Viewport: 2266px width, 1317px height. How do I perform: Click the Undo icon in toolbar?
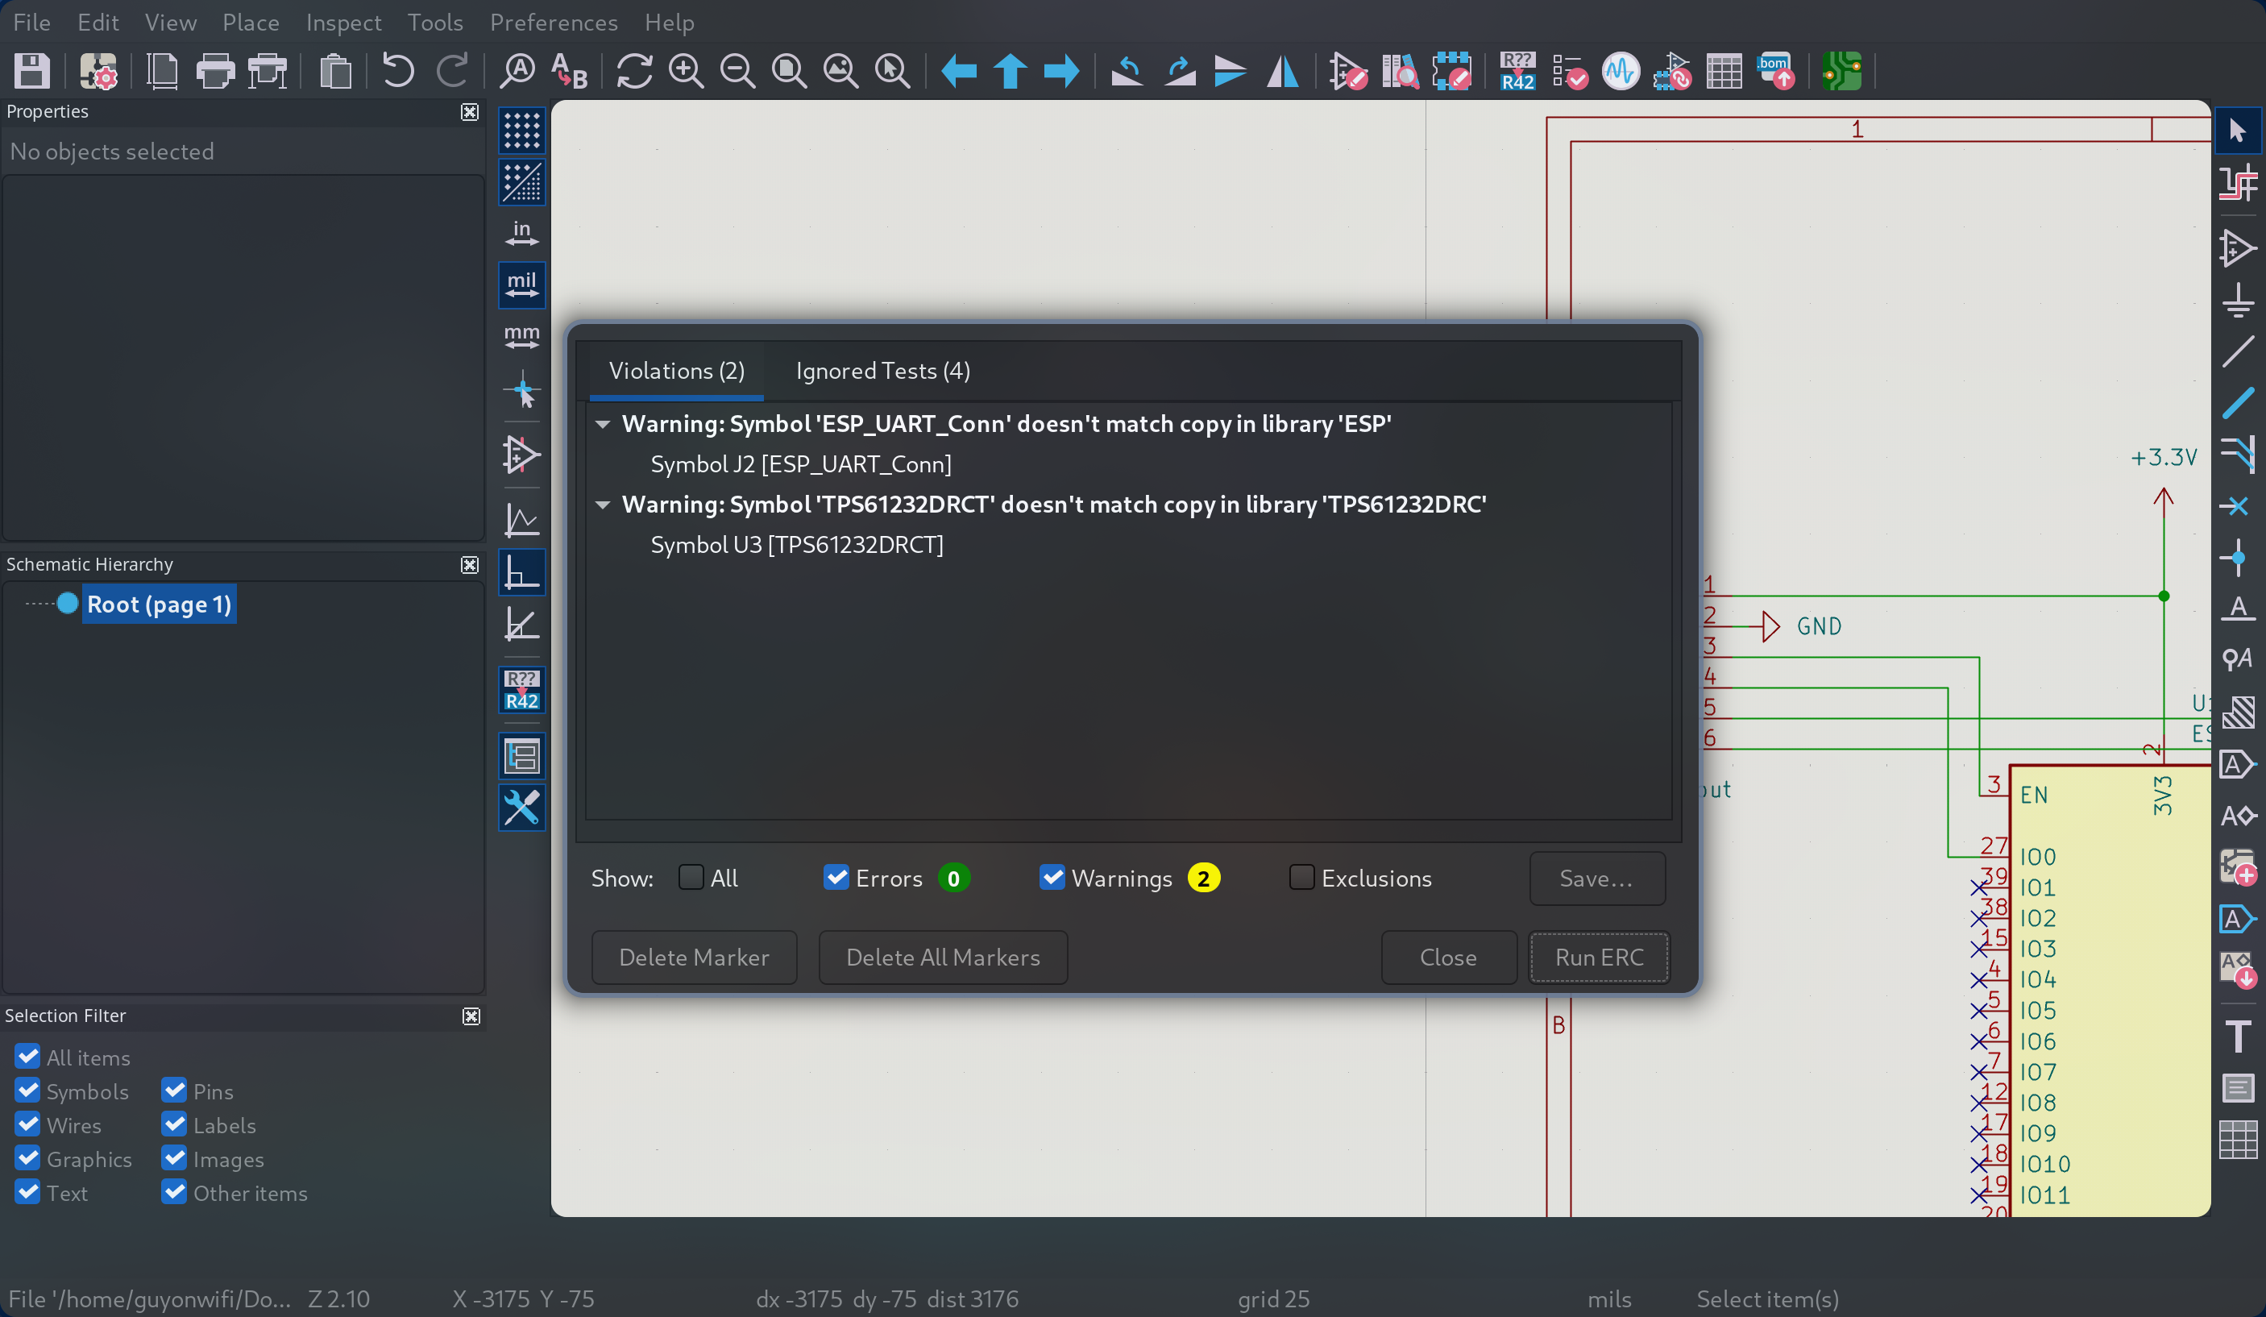(x=397, y=70)
